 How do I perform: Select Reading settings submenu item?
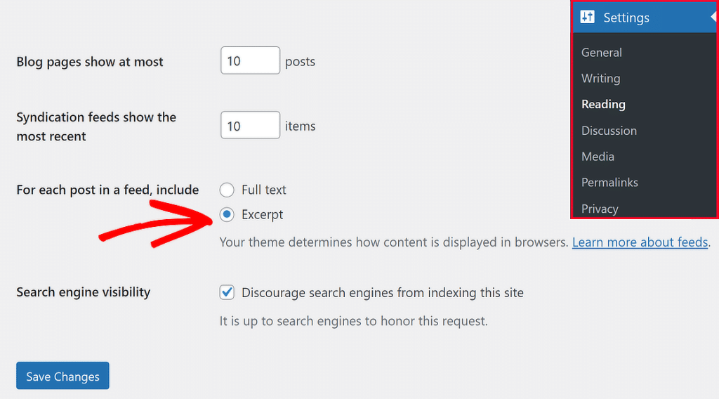603,104
